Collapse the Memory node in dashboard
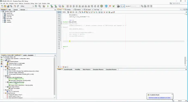The width and height of the screenshot is (188, 102). click(4, 76)
